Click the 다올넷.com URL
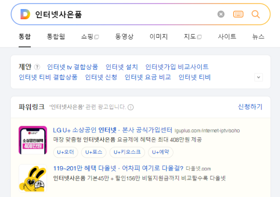The width and height of the screenshot is (280, 197). click(199, 169)
